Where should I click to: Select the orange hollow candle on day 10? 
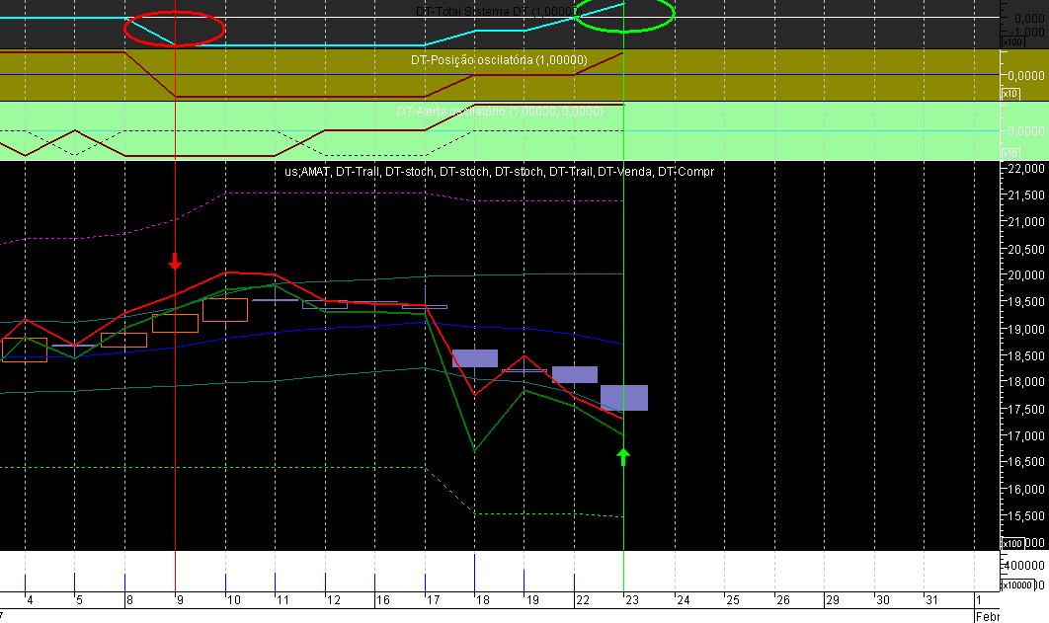point(225,310)
